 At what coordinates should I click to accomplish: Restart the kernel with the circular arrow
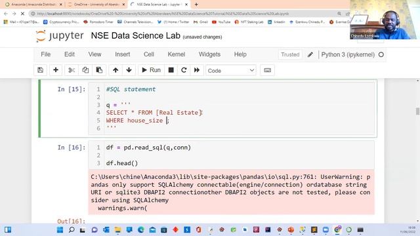(184, 70)
